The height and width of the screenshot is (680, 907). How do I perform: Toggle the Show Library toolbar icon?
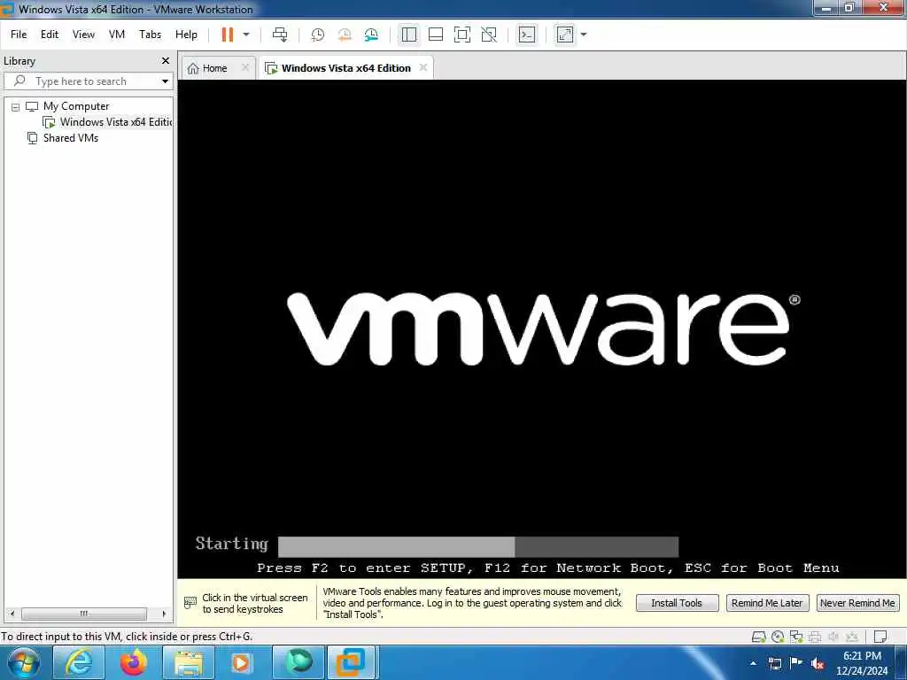[409, 35]
